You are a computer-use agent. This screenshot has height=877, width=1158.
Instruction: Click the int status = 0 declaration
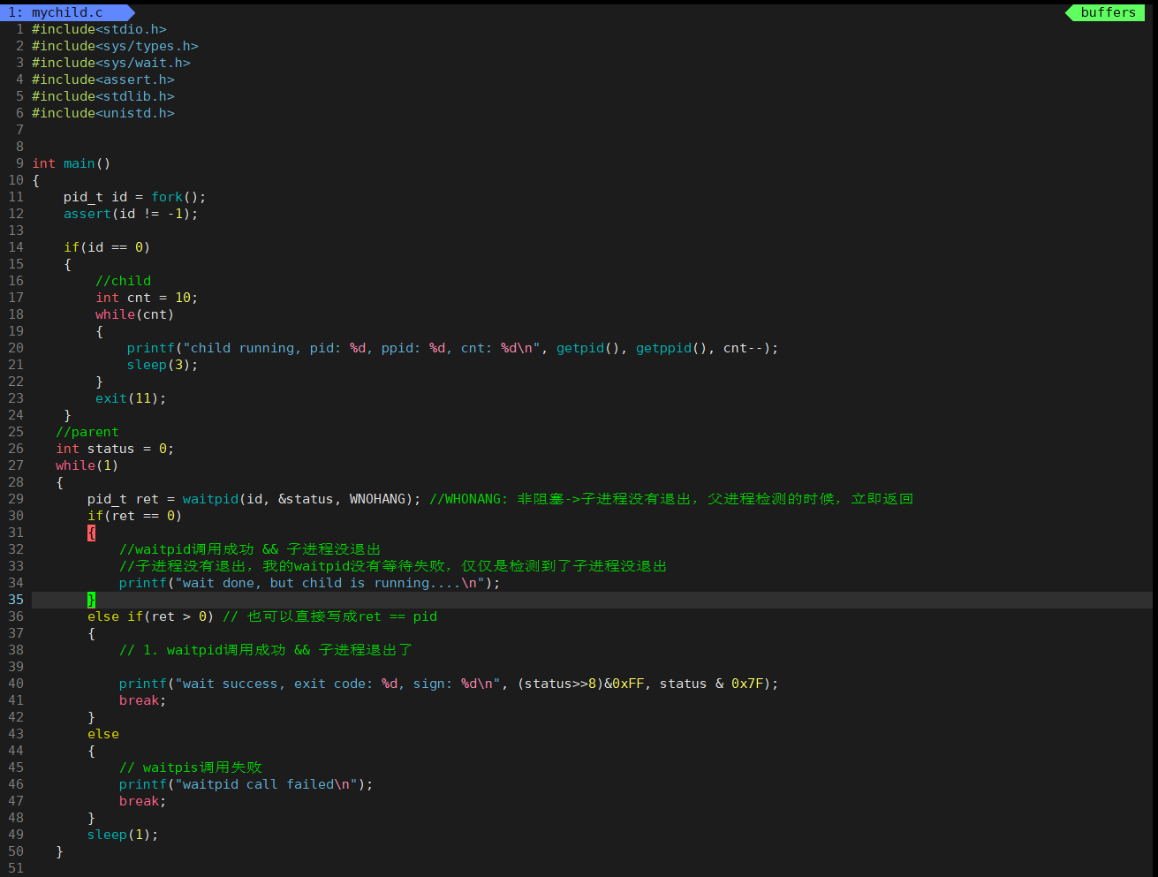115,449
